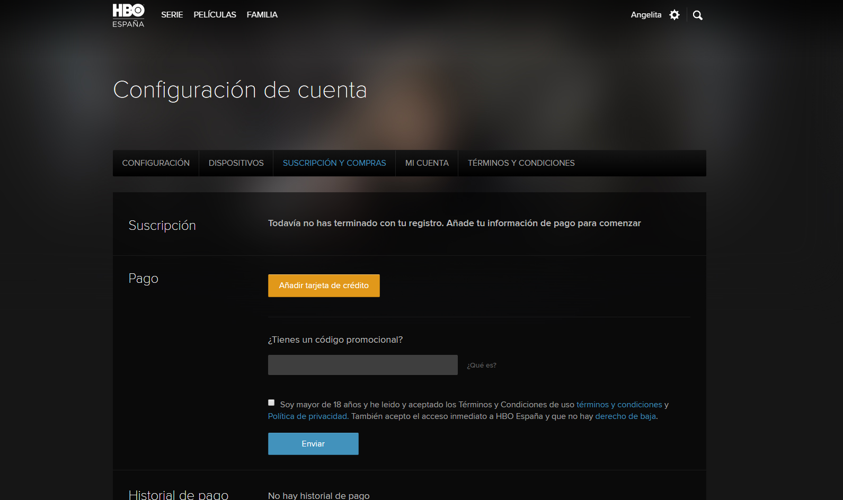
Task: Open the Películas menu
Action: pyautogui.click(x=215, y=15)
